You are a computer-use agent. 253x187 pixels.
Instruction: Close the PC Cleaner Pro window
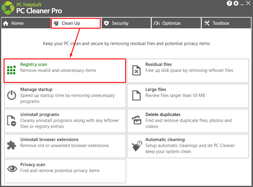click(x=248, y=3)
